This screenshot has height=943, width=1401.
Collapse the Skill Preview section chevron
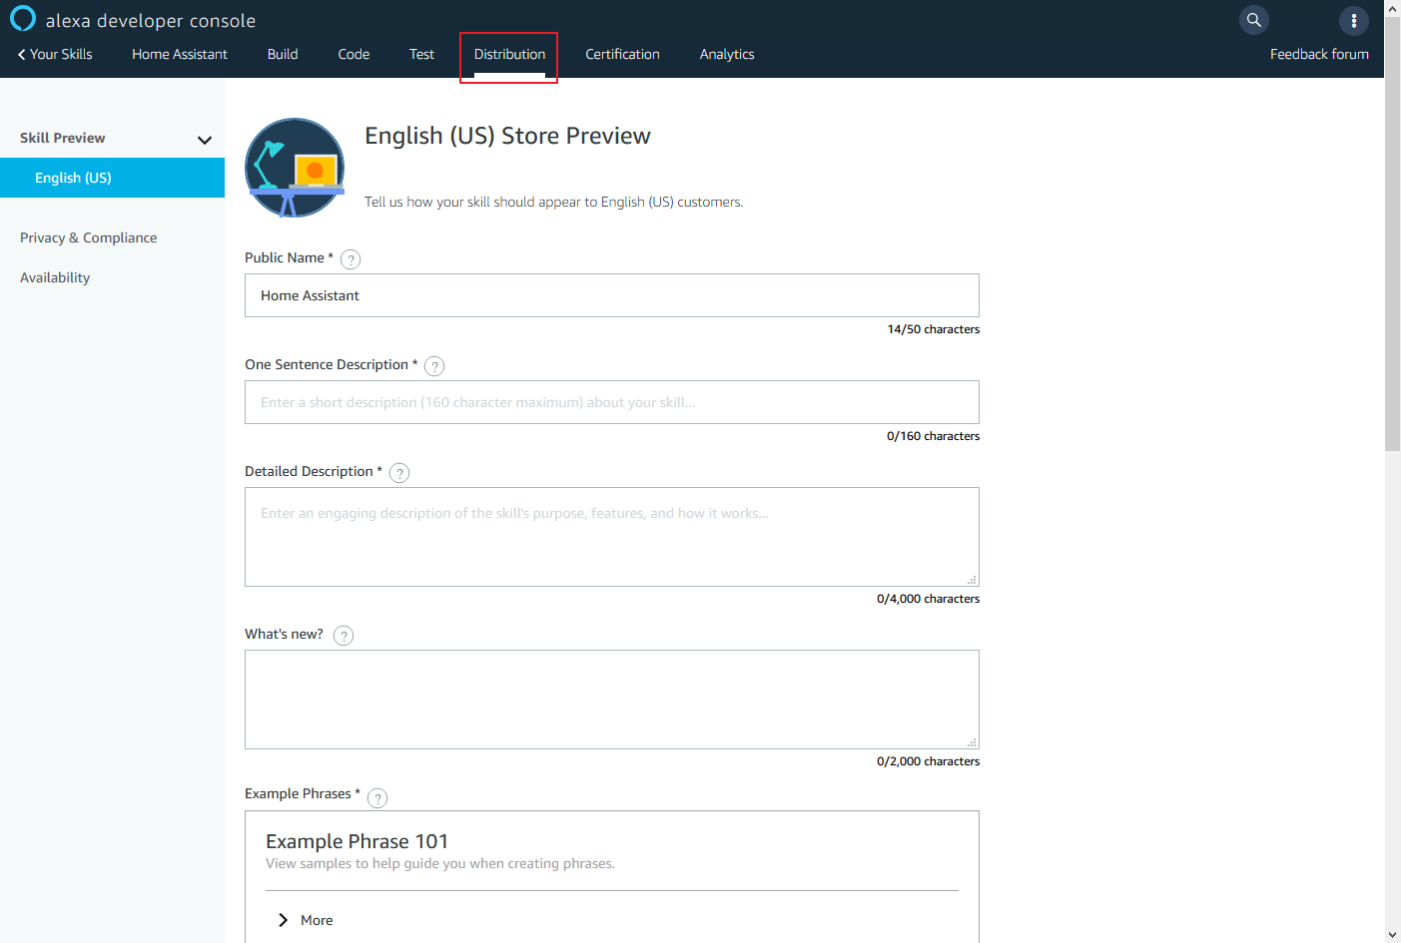click(205, 140)
